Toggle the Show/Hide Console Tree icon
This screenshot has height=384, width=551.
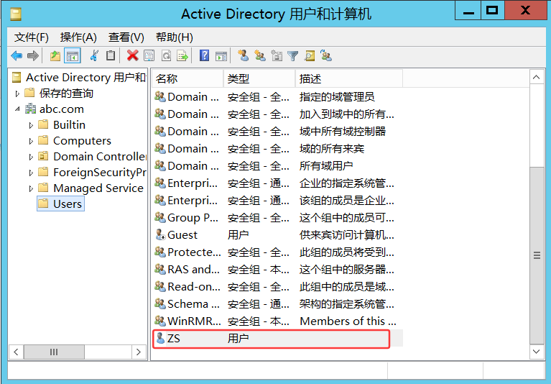click(73, 55)
